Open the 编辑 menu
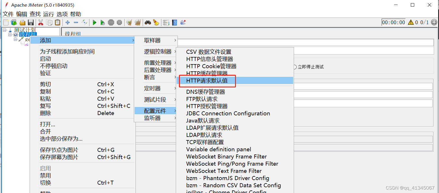The width and height of the screenshot is (439, 193). click(x=22, y=14)
